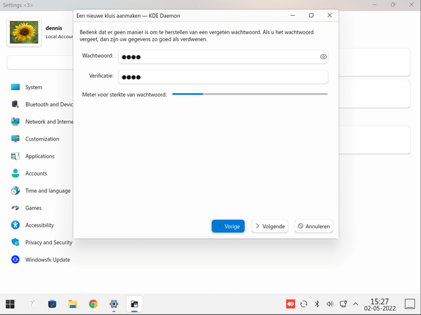
Task: Continue with the Volgende button
Action: pos(270,226)
